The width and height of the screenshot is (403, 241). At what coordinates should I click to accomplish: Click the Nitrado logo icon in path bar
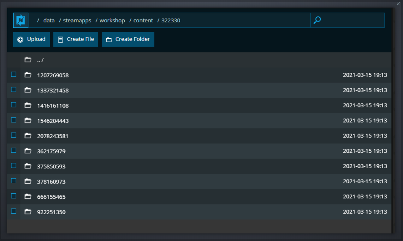pos(21,20)
